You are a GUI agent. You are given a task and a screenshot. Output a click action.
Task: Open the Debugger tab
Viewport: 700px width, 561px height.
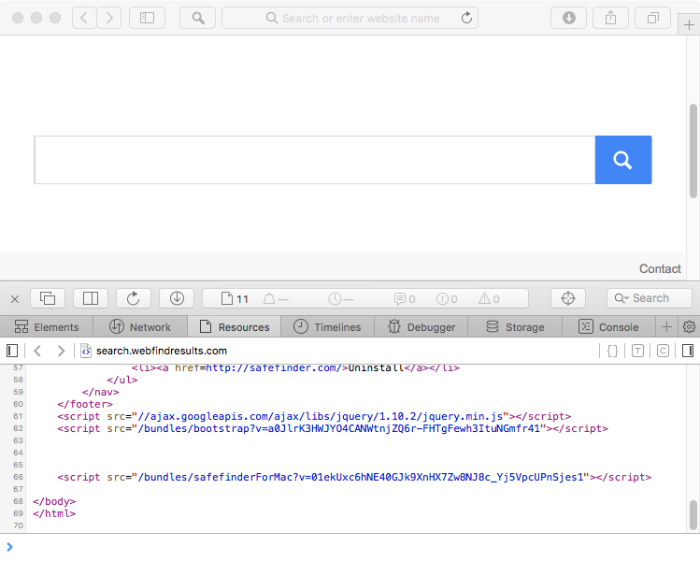421,327
